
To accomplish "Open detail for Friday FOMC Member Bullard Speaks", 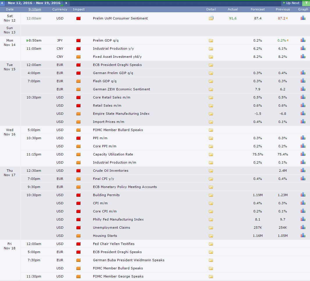I will click(x=211, y=268).
